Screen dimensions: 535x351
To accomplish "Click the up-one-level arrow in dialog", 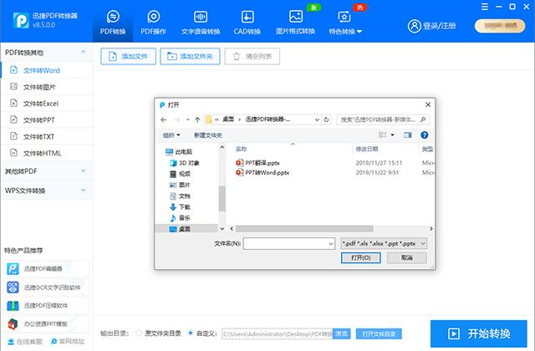I will [197, 120].
